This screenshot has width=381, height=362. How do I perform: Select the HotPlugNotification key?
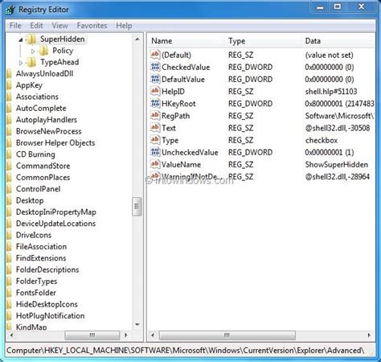[50, 315]
